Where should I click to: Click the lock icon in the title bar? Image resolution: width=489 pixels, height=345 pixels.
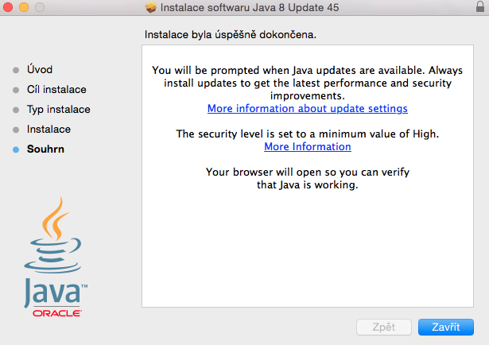[480, 6]
